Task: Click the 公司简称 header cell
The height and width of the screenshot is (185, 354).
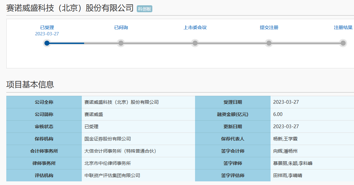Action: coord(44,114)
